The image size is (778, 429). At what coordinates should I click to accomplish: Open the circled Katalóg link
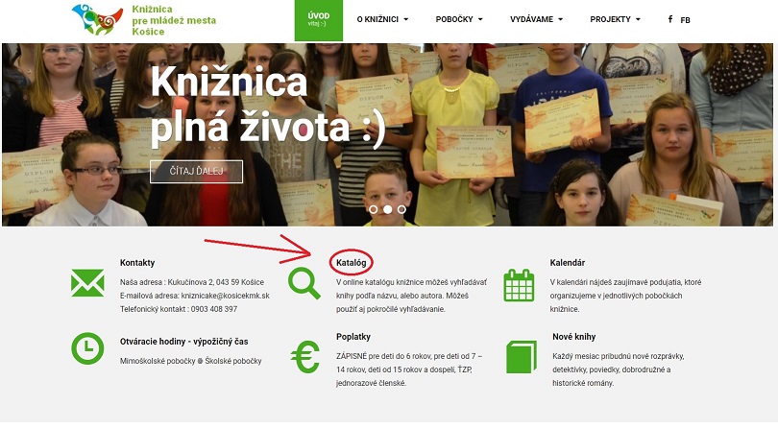pyautogui.click(x=352, y=262)
